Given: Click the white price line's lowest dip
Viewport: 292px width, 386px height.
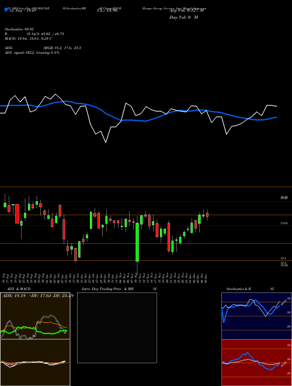Looking at the screenshot, I should click(106, 142).
